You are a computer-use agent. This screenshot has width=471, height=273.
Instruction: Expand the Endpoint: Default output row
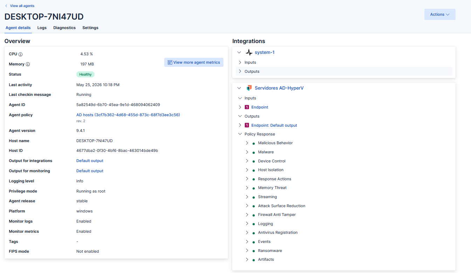click(x=240, y=125)
